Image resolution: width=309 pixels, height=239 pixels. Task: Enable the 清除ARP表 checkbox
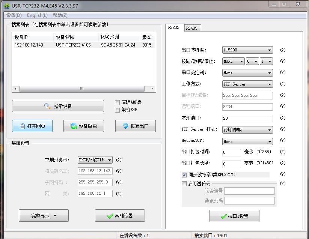tap(117, 102)
